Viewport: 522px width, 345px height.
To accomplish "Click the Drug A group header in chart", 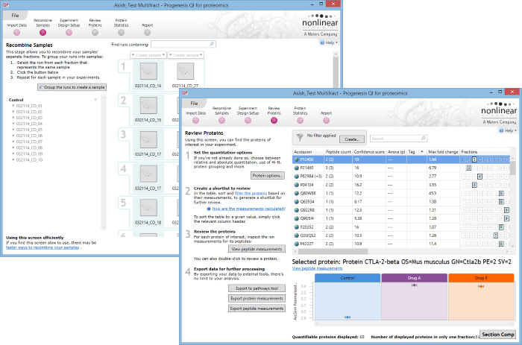I will coord(414,278).
